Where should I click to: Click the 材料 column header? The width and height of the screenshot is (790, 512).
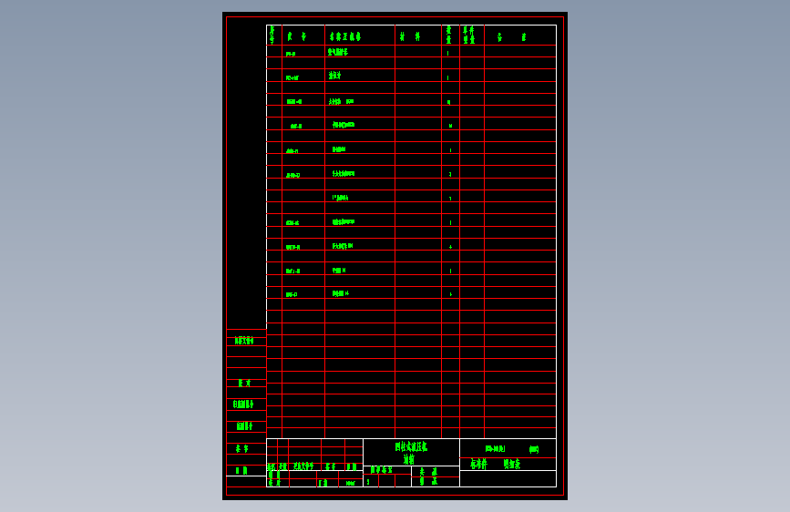[410, 36]
